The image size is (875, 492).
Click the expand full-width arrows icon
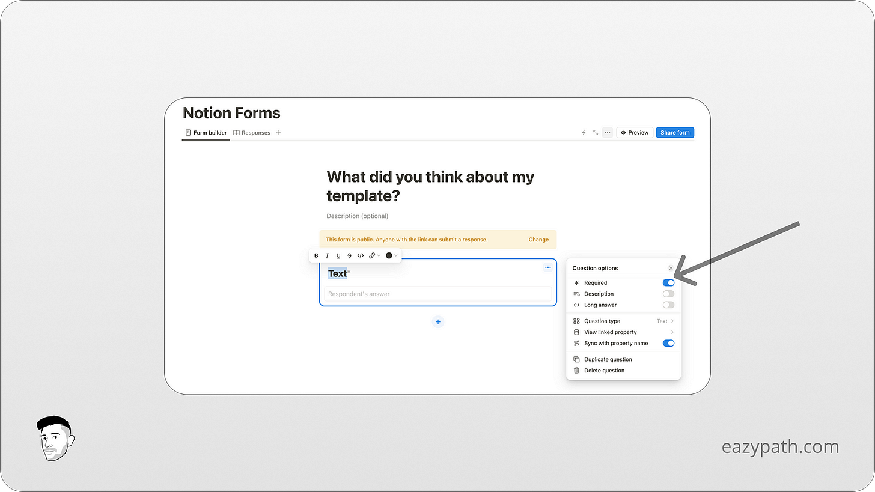[596, 133]
